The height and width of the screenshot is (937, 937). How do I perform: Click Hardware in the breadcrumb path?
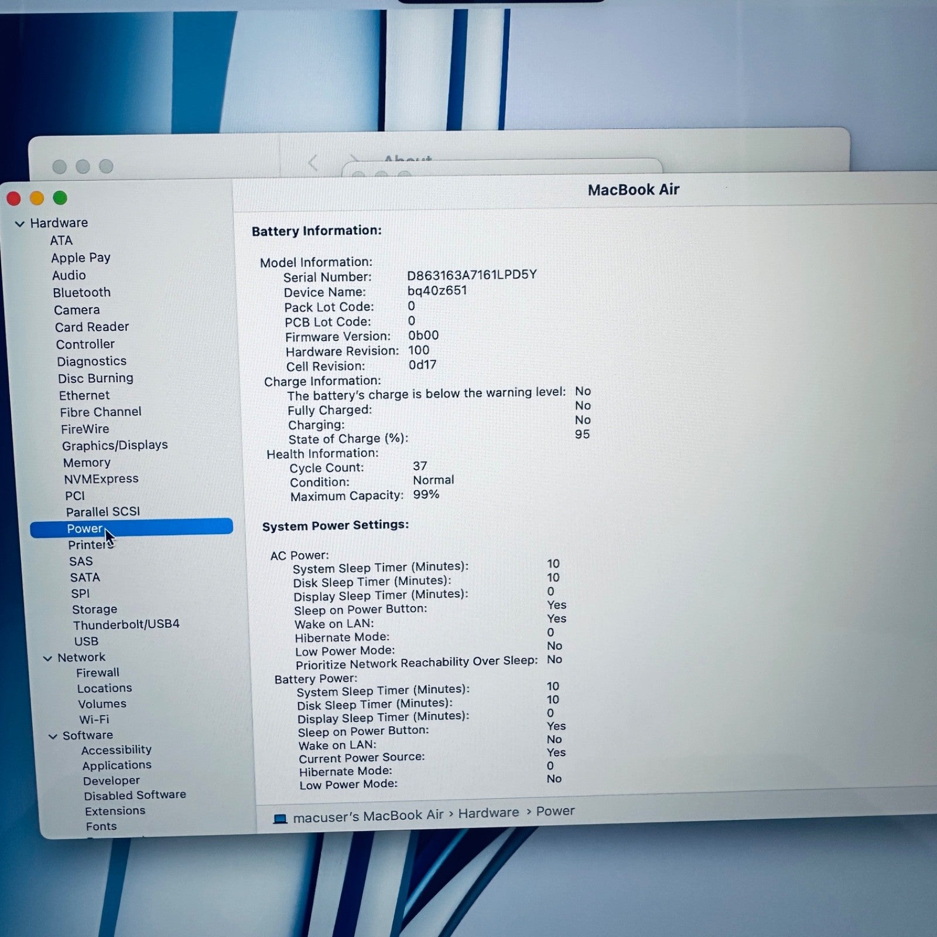tap(489, 812)
